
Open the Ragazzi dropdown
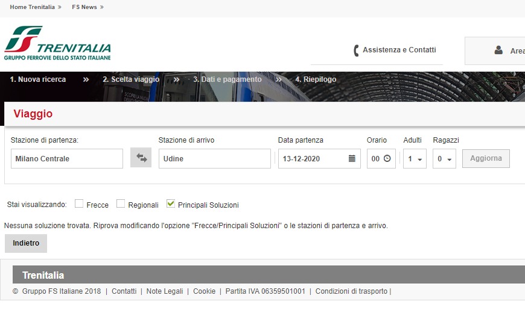(444, 159)
